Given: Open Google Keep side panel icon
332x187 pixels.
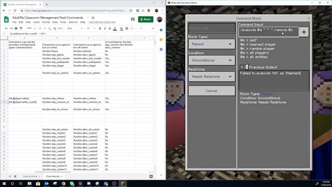Looking at the screenshot, I should tap(161, 39).
